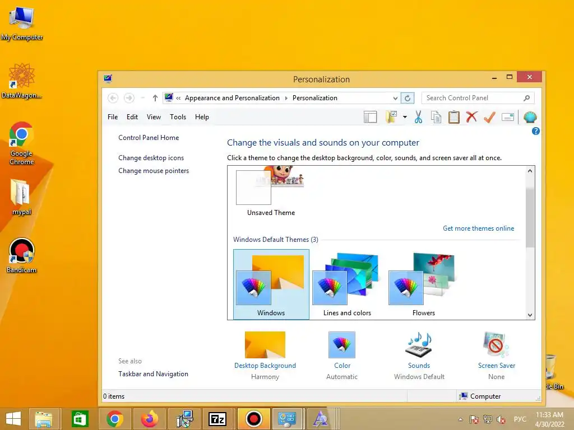This screenshot has width=574, height=430.
Task: Open Change mouse pointers link
Action: tap(154, 171)
